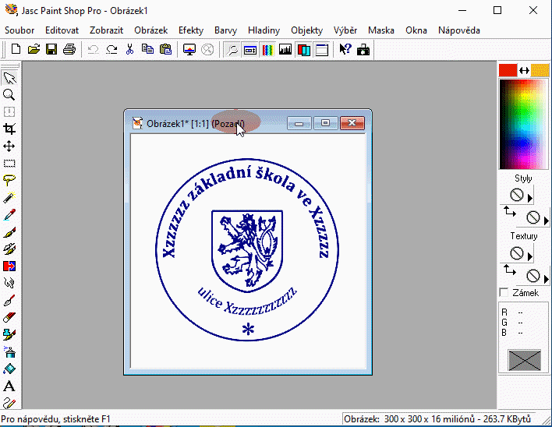The width and height of the screenshot is (552, 427).
Task: Select the Zoom magnifier tool
Action: [9, 94]
